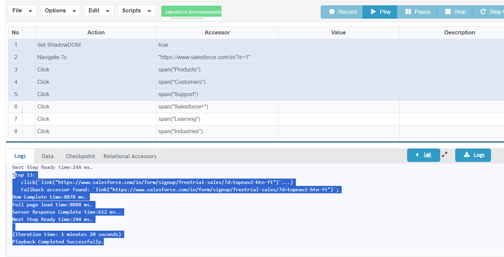Select the span("Products") accessor cell
The image size is (504, 257).
click(217, 70)
